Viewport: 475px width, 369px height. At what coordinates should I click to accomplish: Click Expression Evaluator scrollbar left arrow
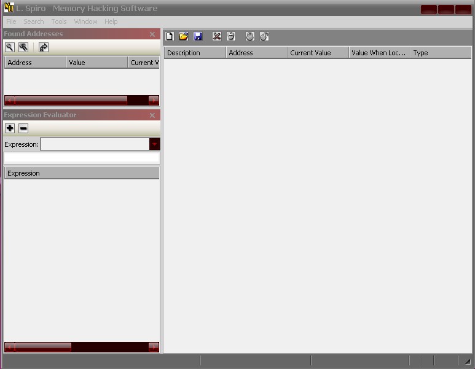click(x=10, y=347)
